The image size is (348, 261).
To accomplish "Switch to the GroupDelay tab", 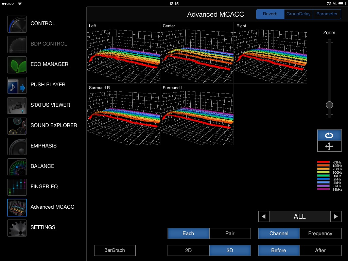I will (298, 14).
